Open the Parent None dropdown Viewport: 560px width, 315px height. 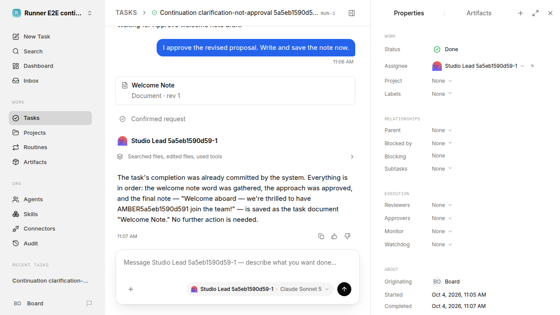442,130
